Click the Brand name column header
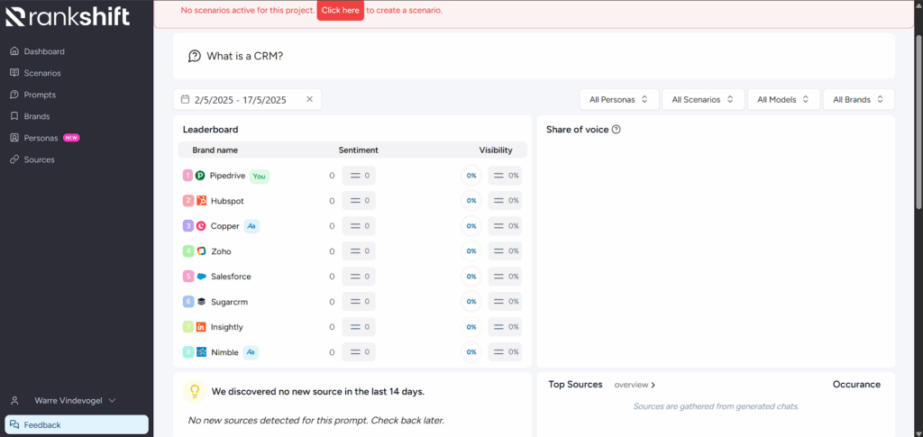 215,150
